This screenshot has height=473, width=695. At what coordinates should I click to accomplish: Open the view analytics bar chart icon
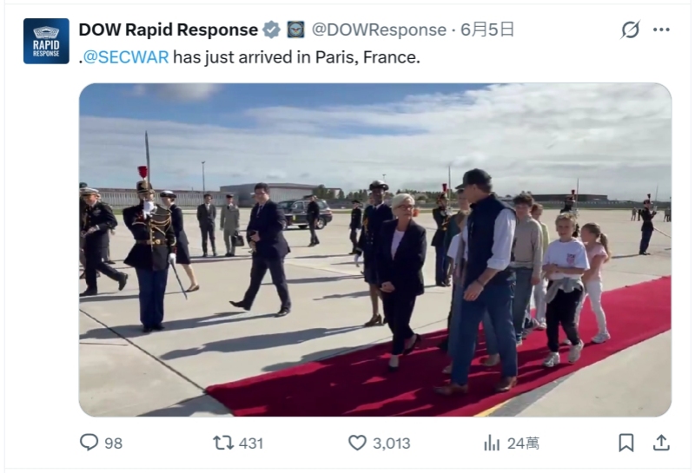492,443
